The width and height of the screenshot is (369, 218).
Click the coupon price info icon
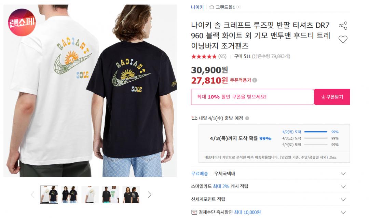[255, 80]
